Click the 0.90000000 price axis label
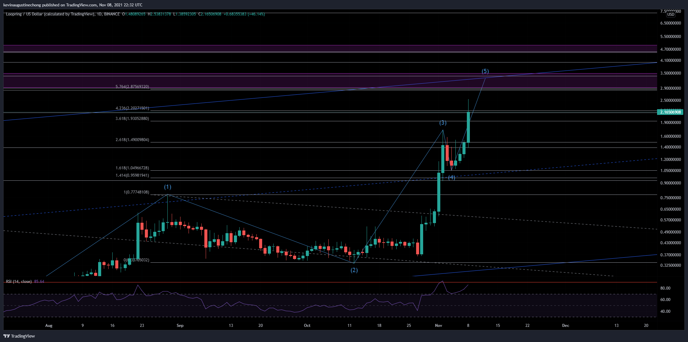The width and height of the screenshot is (688, 342). (671, 183)
